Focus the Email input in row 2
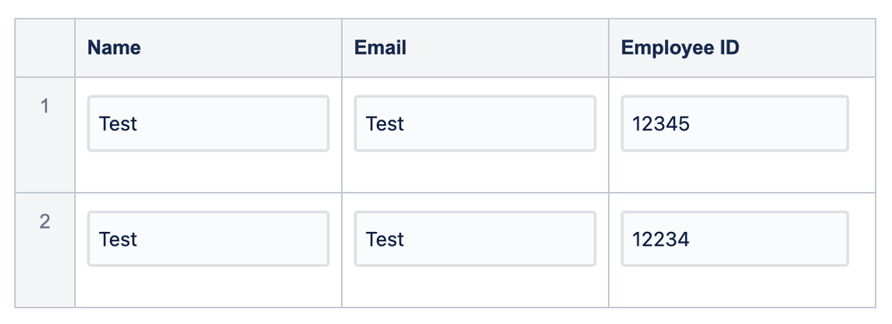The image size is (892, 324). point(475,238)
